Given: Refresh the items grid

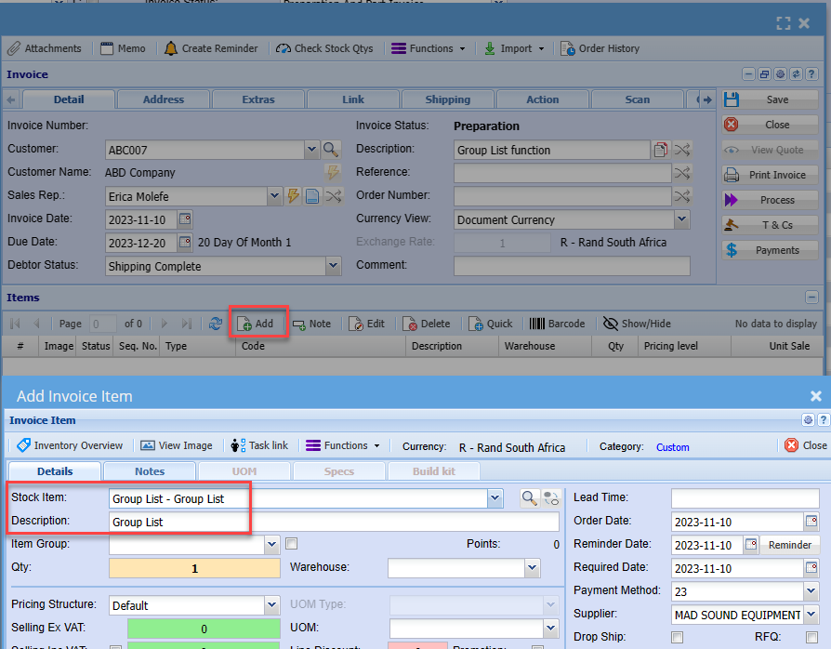Looking at the screenshot, I should [x=216, y=324].
